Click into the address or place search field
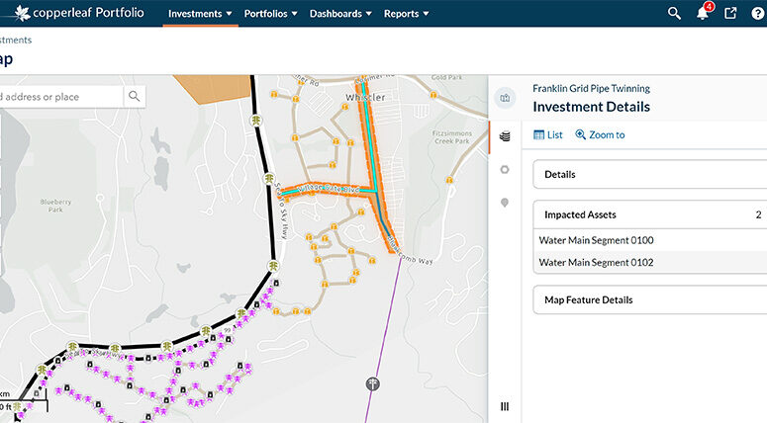The height and width of the screenshot is (423, 767). (x=60, y=97)
